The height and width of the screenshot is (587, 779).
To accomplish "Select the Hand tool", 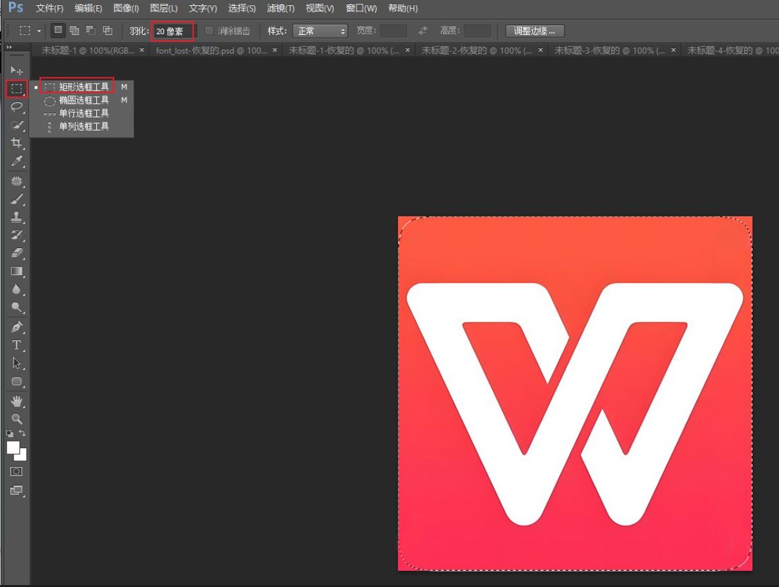I will (17, 401).
